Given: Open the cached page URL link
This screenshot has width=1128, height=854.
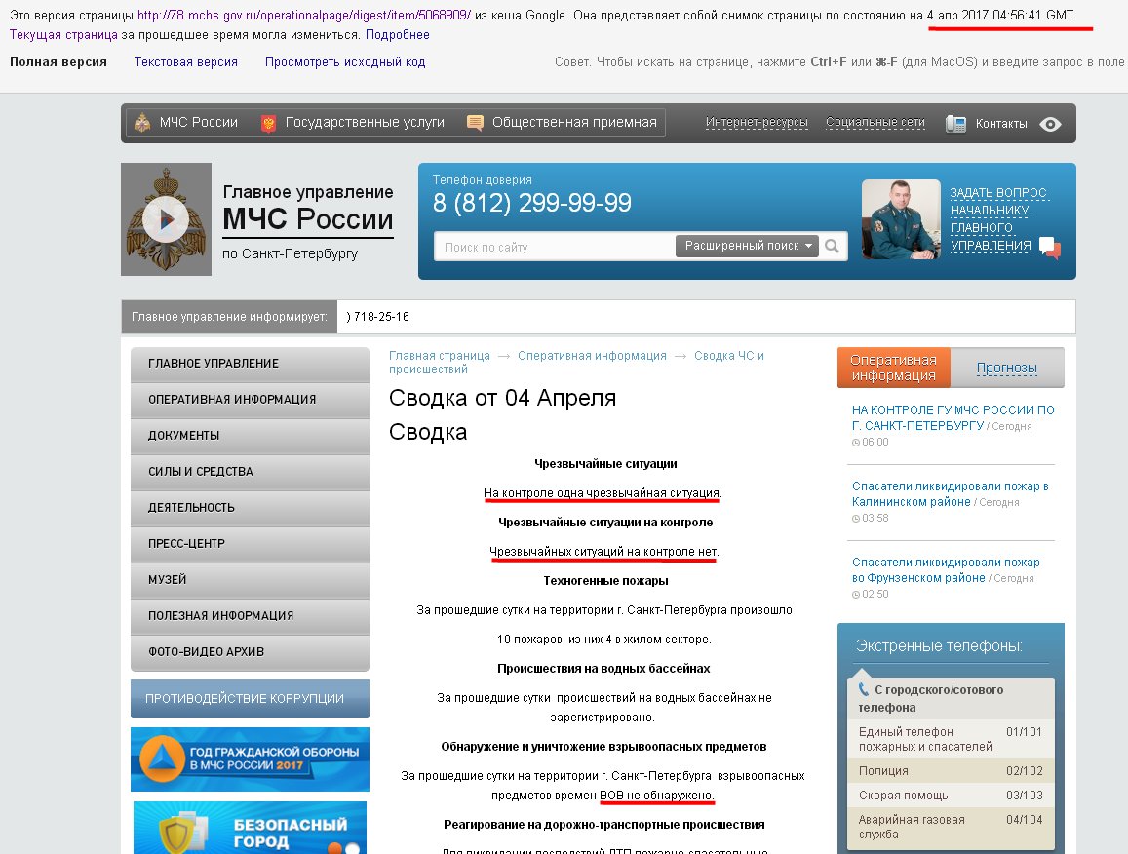Looking at the screenshot, I should 303,15.
